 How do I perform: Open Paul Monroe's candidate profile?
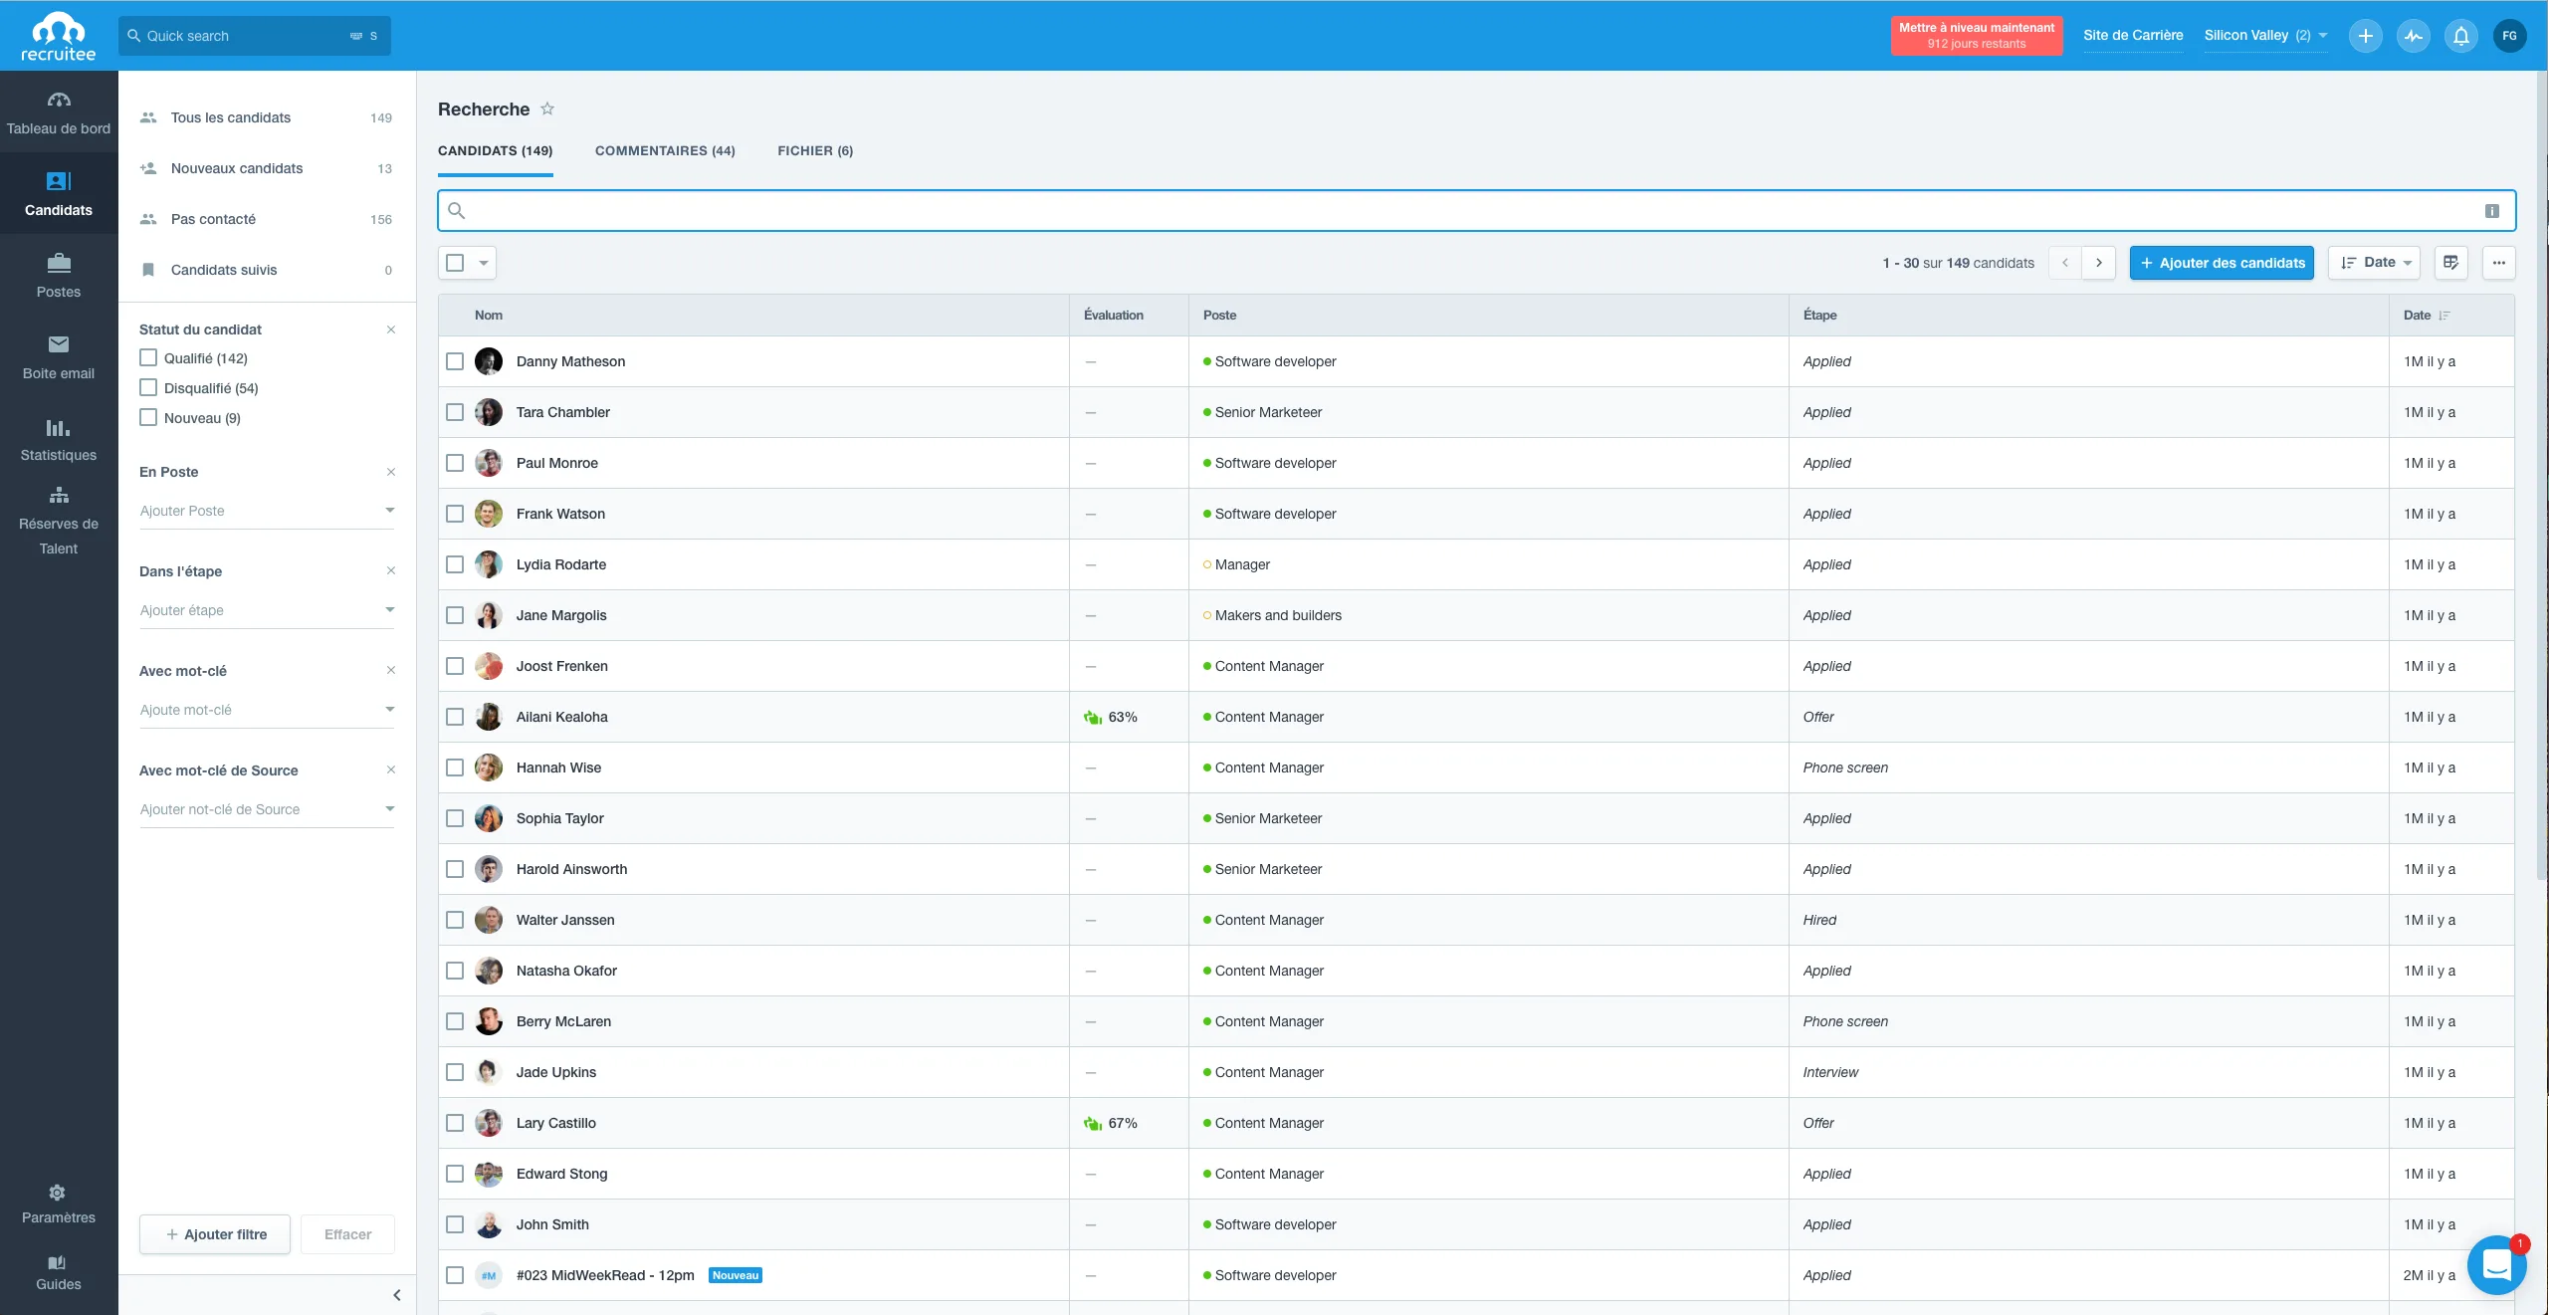coord(557,463)
